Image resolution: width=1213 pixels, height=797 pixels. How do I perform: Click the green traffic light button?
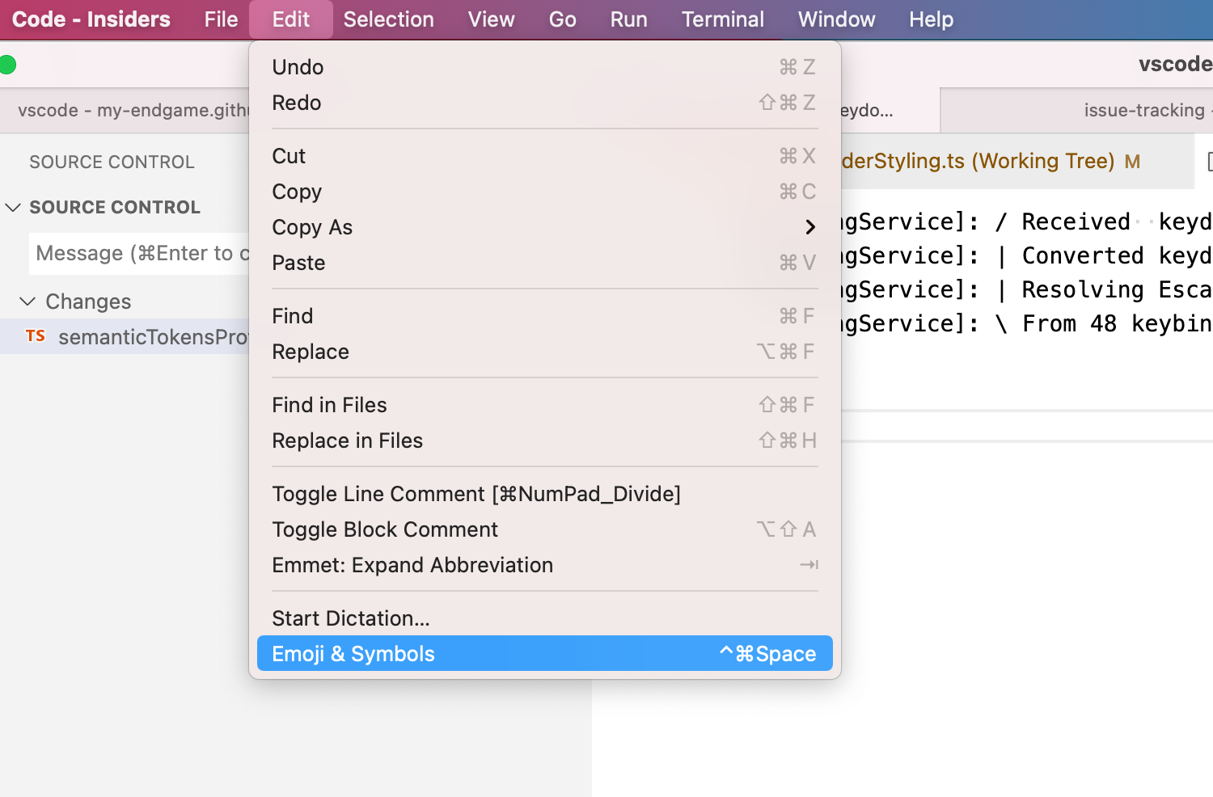point(8,65)
